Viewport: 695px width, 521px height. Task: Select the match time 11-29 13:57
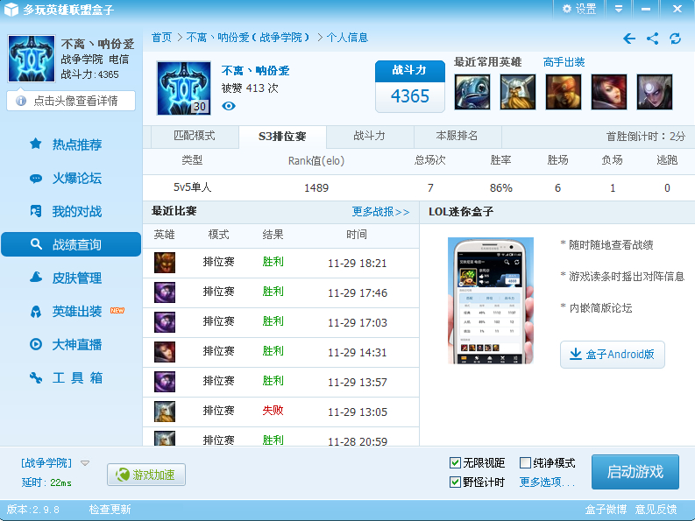pyautogui.click(x=358, y=383)
